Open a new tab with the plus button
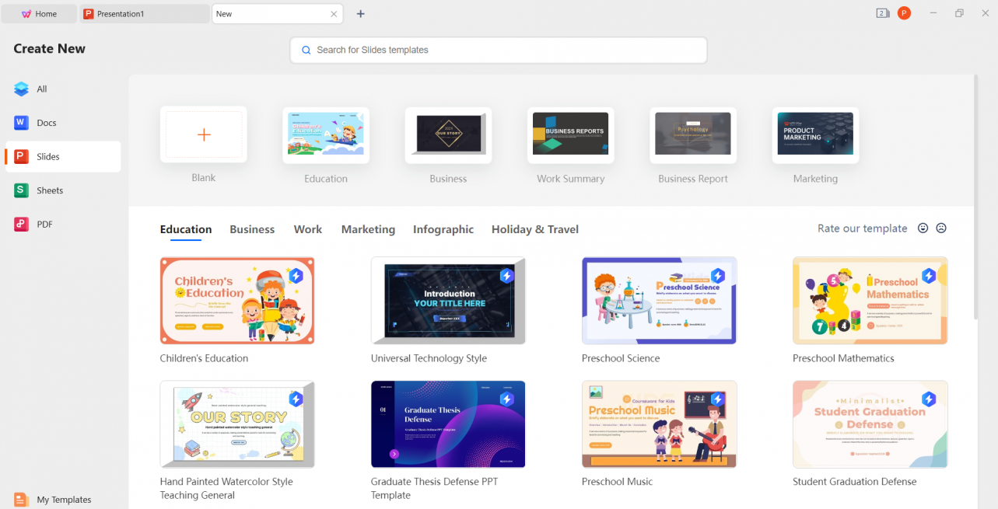 tap(360, 13)
